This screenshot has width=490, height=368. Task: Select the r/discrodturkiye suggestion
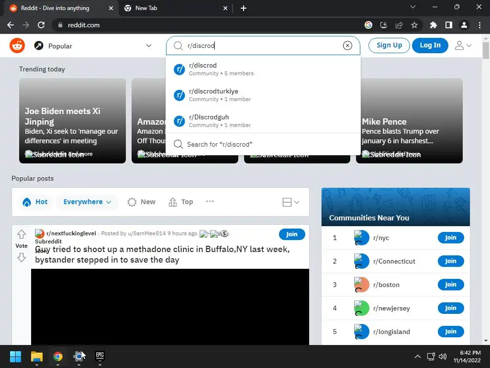pyautogui.click(x=263, y=95)
